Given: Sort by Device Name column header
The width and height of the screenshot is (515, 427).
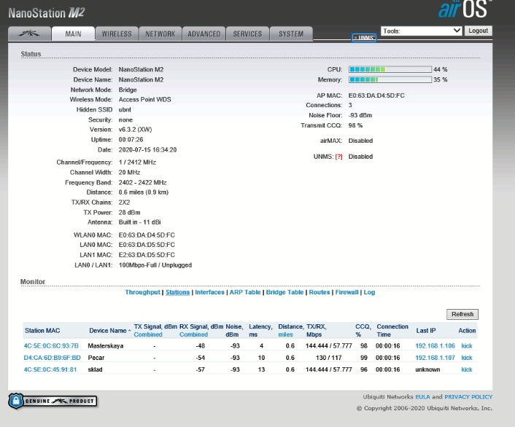Looking at the screenshot, I should pos(108,331).
